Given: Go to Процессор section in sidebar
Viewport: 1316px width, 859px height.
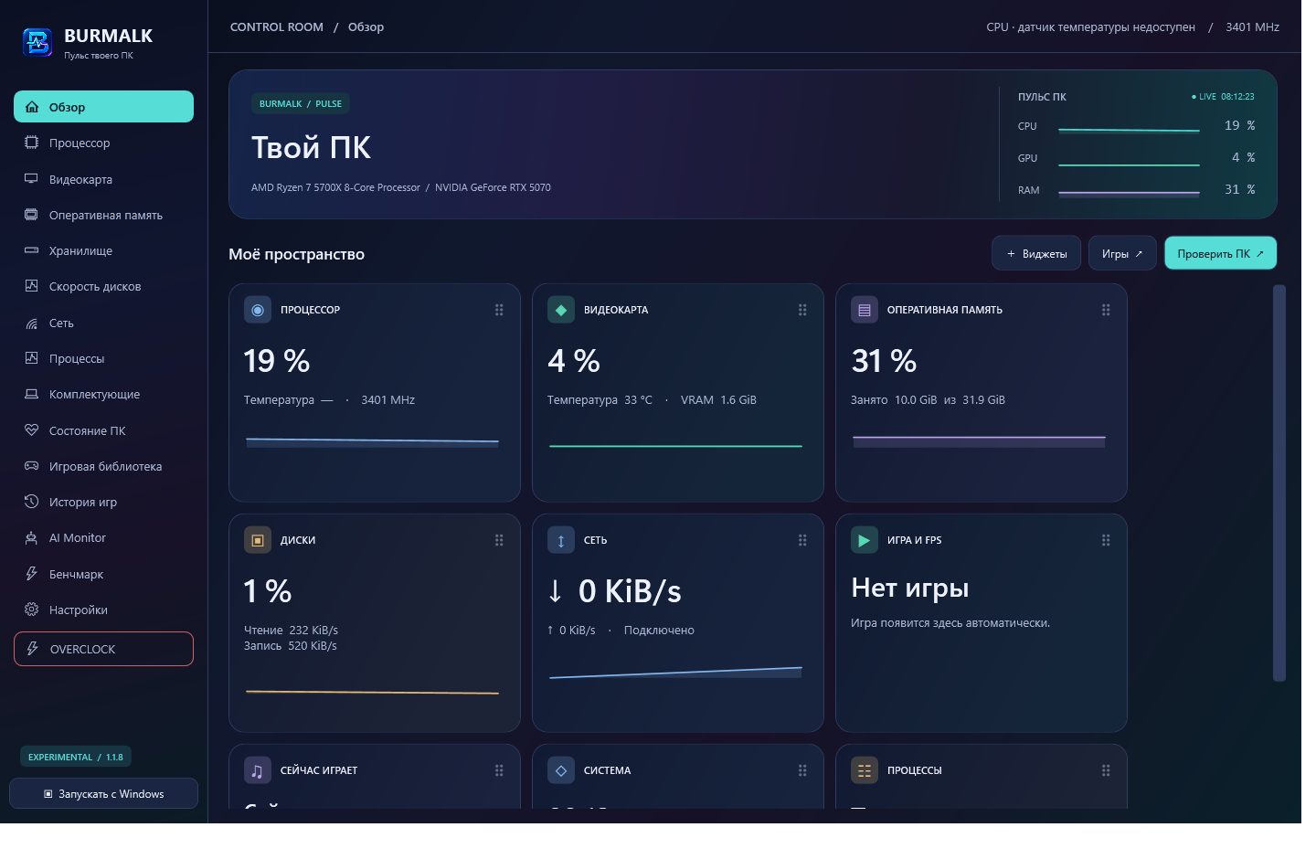Looking at the screenshot, I should [x=103, y=143].
